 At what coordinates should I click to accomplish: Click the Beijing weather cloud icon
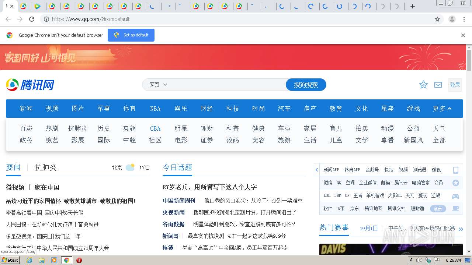click(x=130, y=167)
